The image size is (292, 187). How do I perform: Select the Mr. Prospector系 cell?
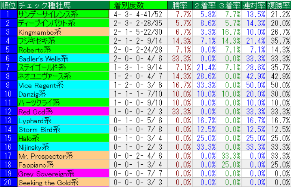63,156
